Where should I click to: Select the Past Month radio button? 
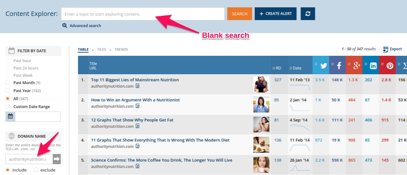click(x=8, y=83)
